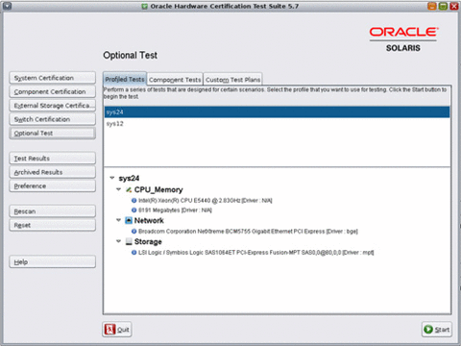This screenshot has width=461, height=346.
Task: Click info icon beside 8191 Megabytes
Action: pos(134,210)
